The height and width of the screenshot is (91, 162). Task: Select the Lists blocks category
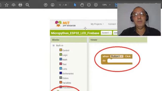65,69
